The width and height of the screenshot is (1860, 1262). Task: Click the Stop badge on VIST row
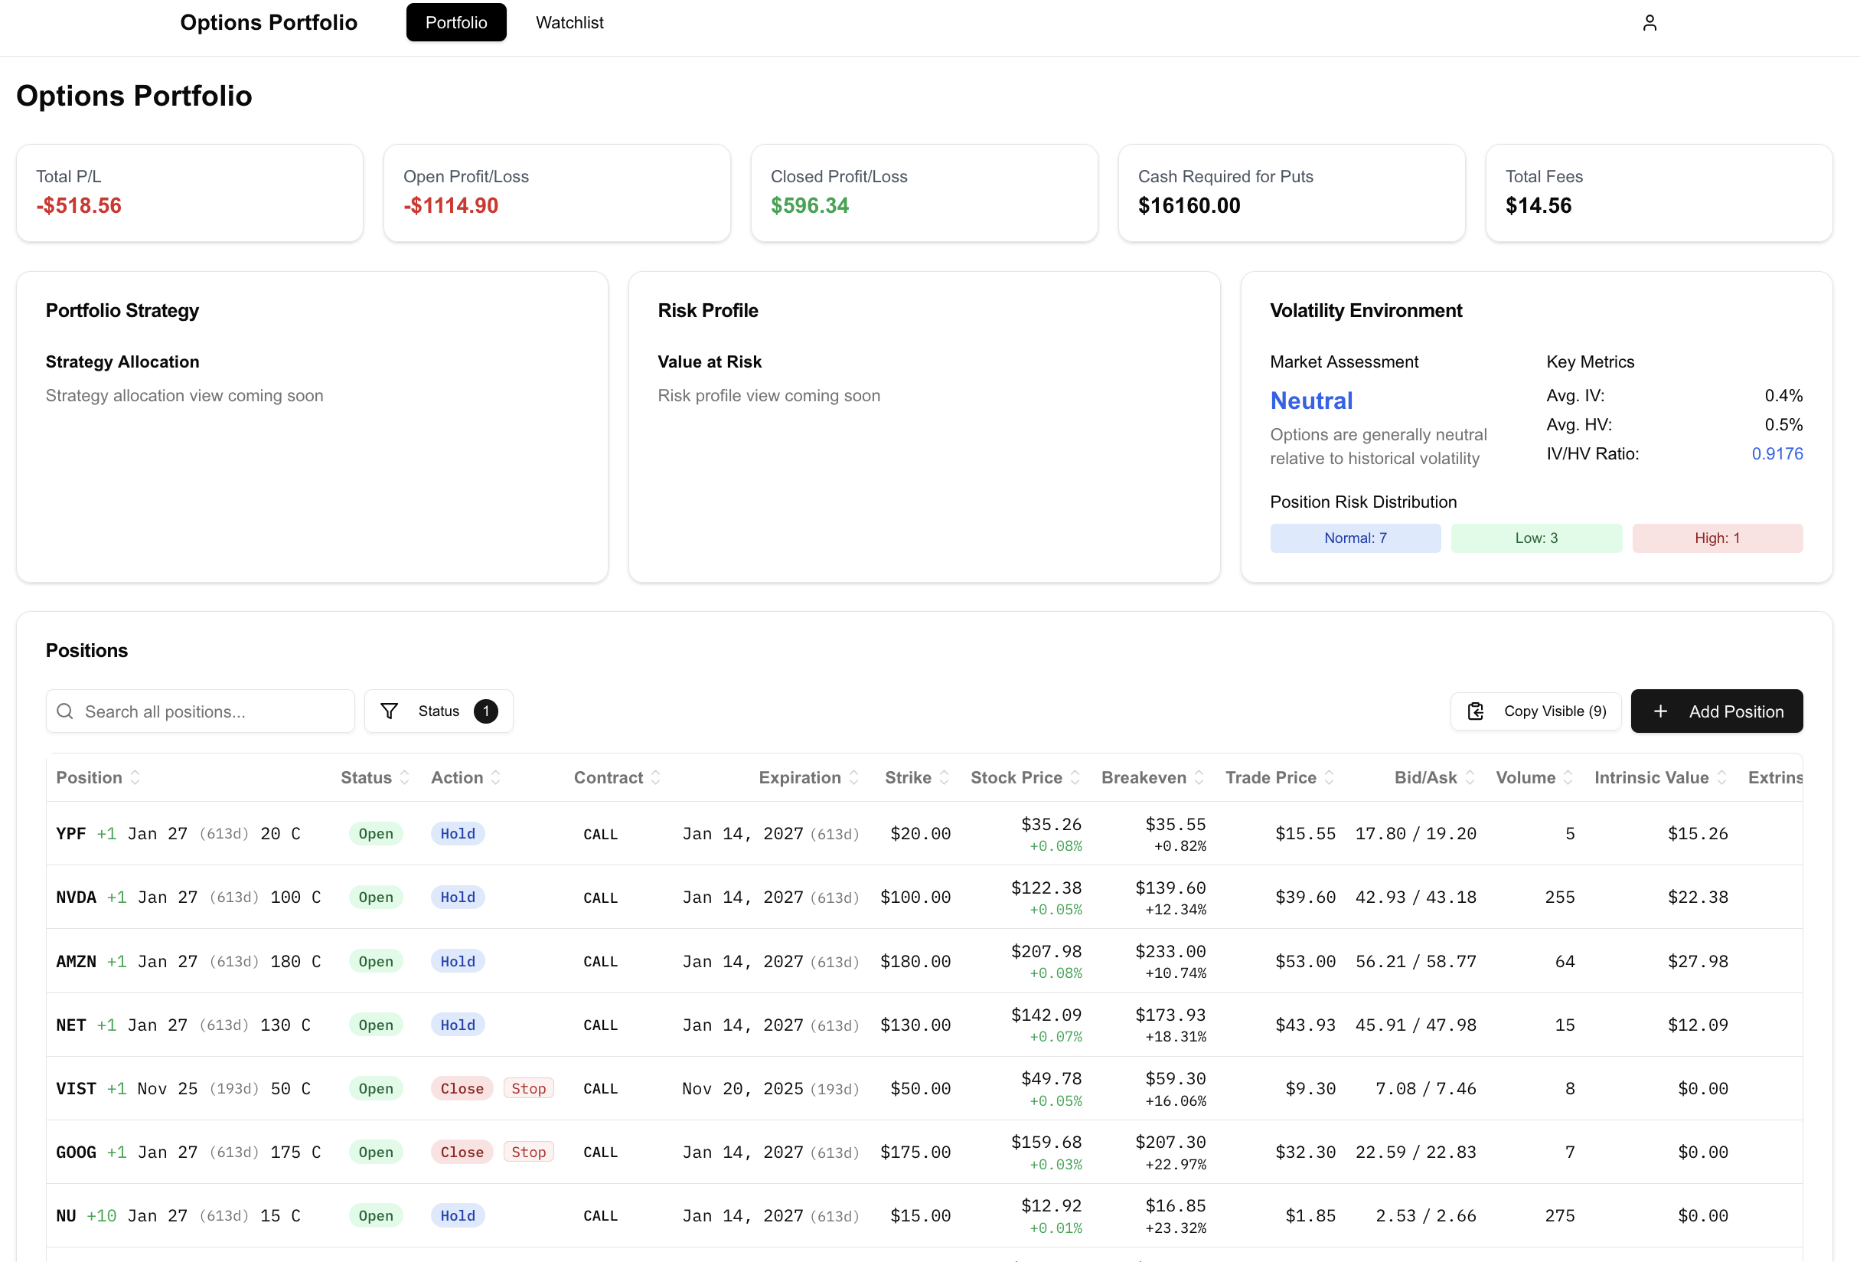click(528, 1088)
